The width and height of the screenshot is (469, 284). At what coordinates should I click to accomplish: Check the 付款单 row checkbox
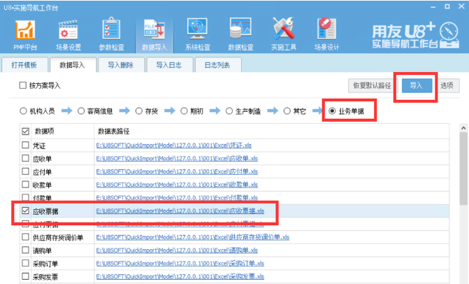pyautogui.click(x=25, y=197)
